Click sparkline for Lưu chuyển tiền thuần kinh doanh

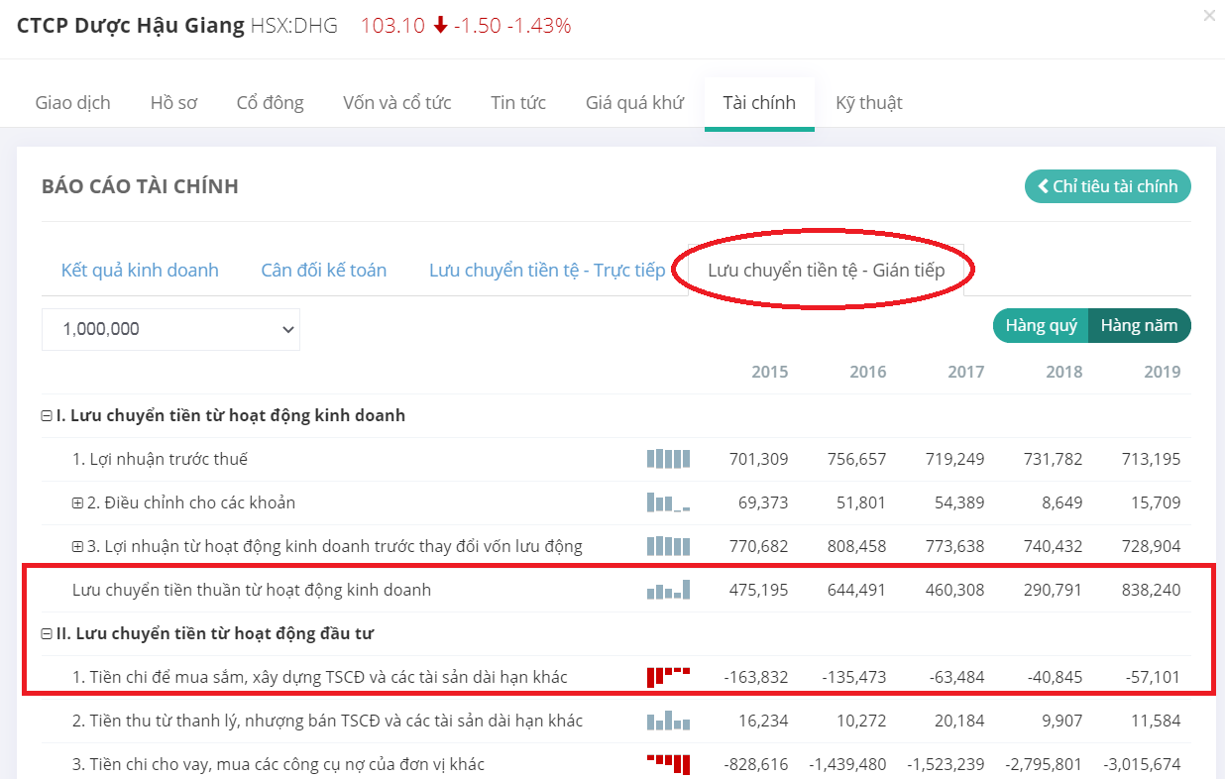(668, 590)
